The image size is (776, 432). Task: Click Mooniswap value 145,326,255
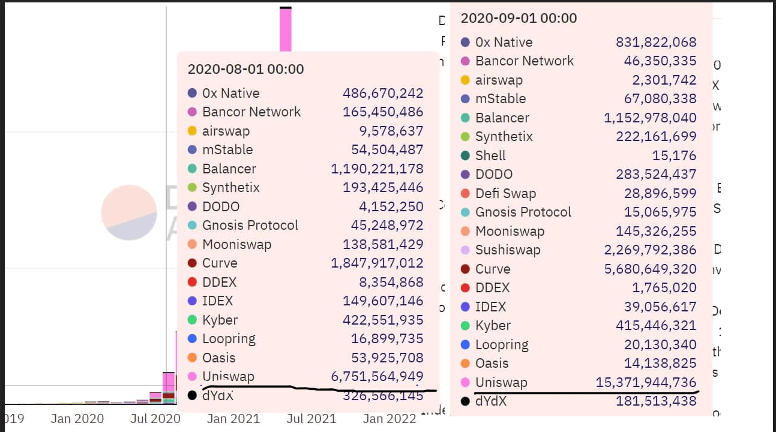click(x=656, y=231)
